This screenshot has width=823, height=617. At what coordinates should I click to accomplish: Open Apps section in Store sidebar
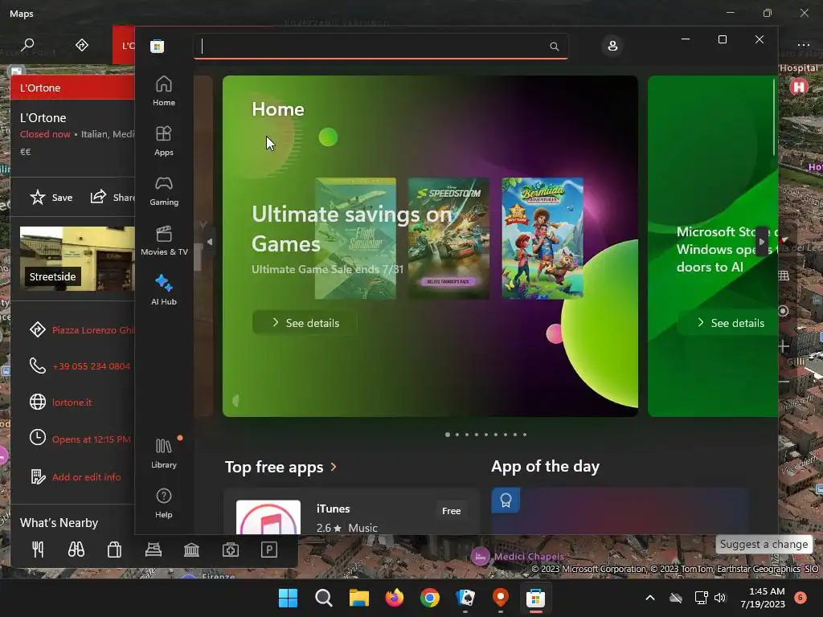tap(164, 141)
